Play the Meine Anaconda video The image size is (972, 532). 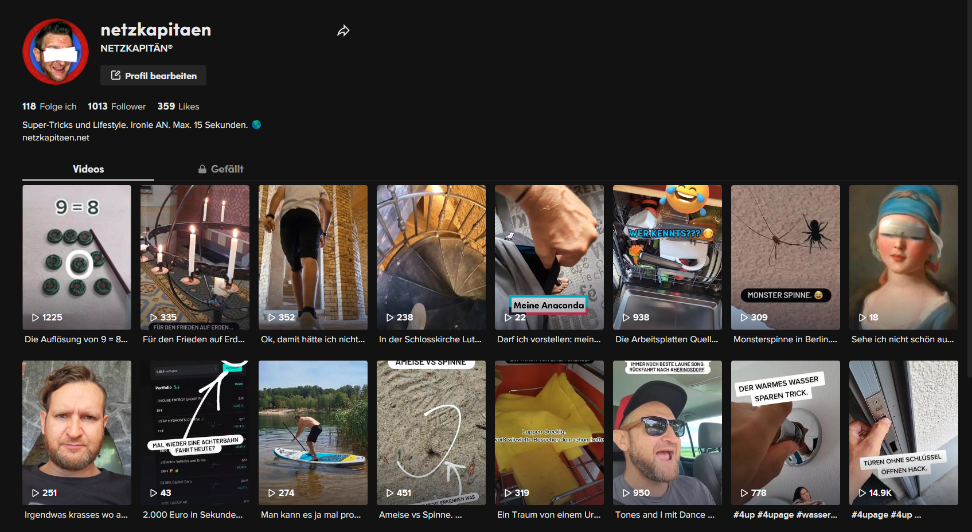tap(549, 257)
